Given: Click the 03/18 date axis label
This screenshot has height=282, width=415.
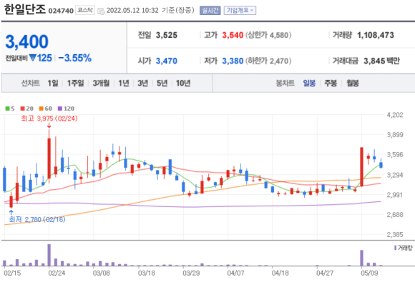Looking at the screenshot, I should pos(146,273).
